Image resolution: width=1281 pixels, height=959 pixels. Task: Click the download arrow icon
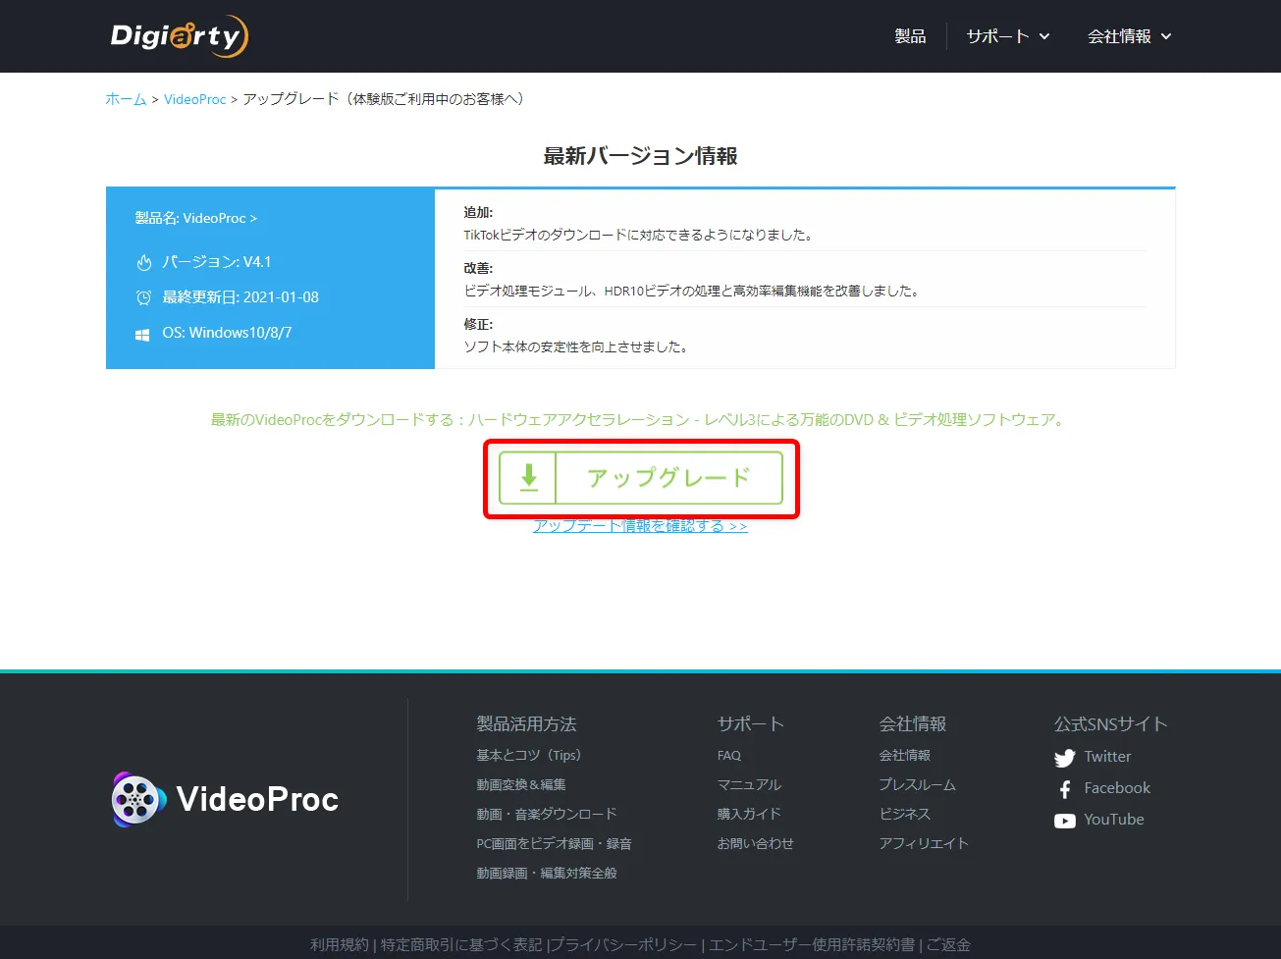click(x=528, y=478)
